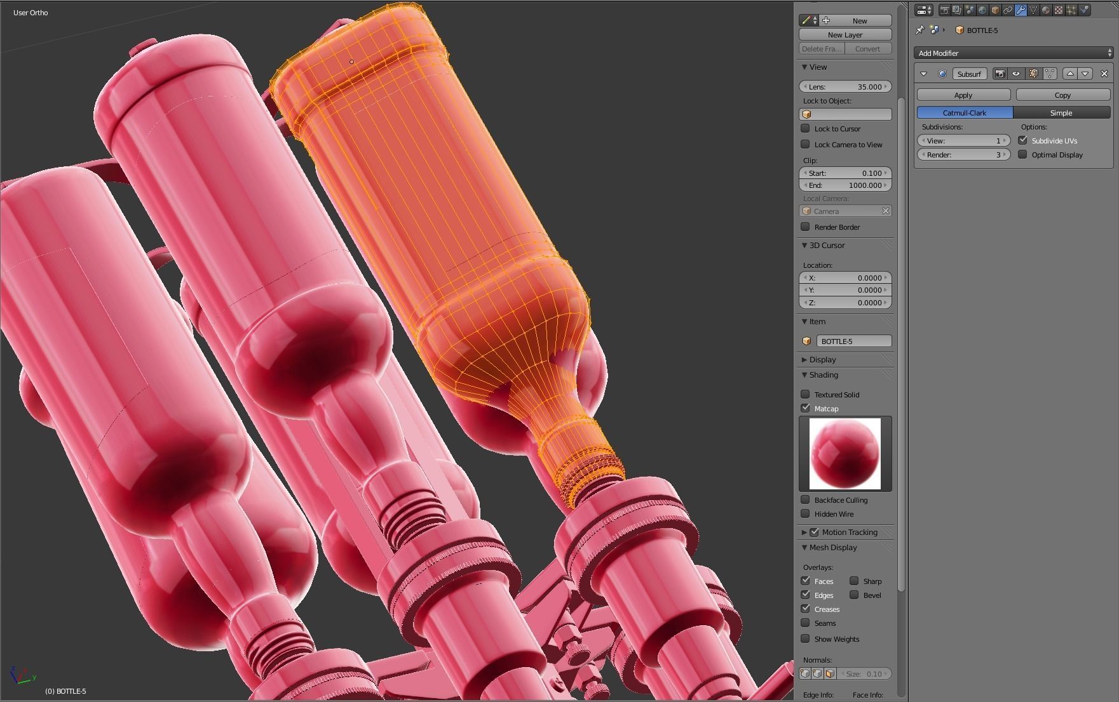Open the Particles properties sparkle icon
The height and width of the screenshot is (702, 1119).
pyautogui.click(x=1071, y=10)
